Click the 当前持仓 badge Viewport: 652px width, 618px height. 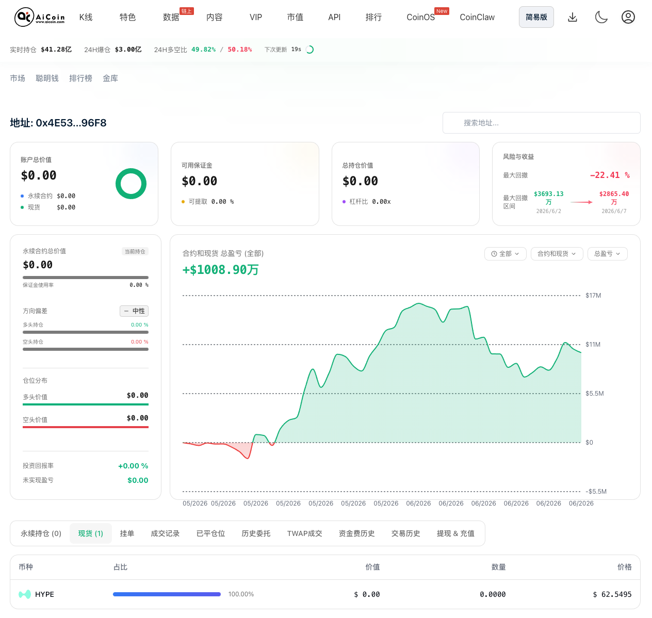click(x=135, y=251)
